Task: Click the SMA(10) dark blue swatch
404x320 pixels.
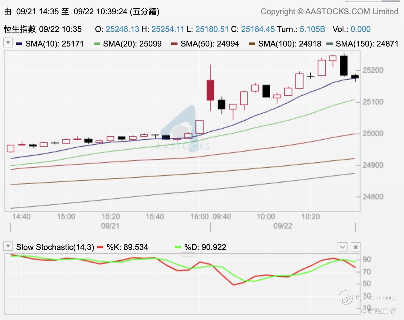Action: (19, 44)
